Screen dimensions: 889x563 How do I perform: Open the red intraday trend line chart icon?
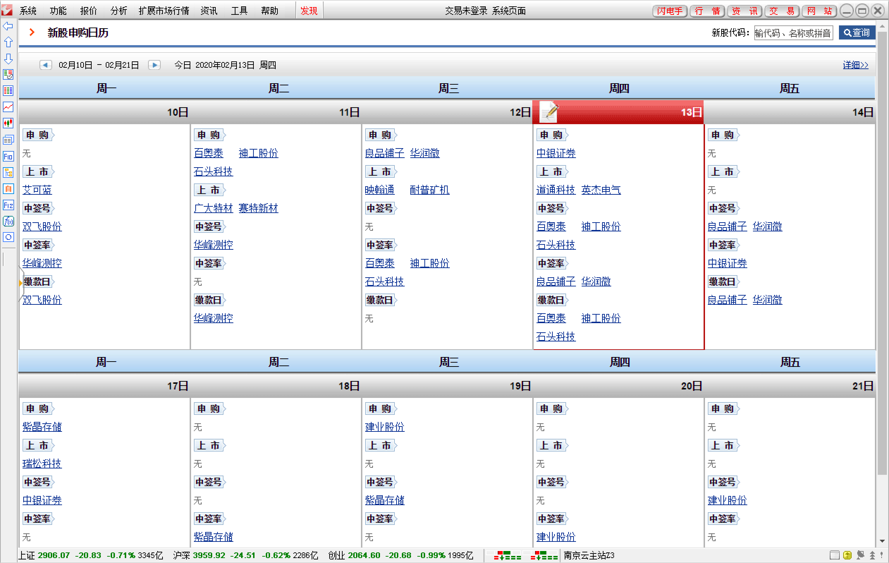(8, 107)
